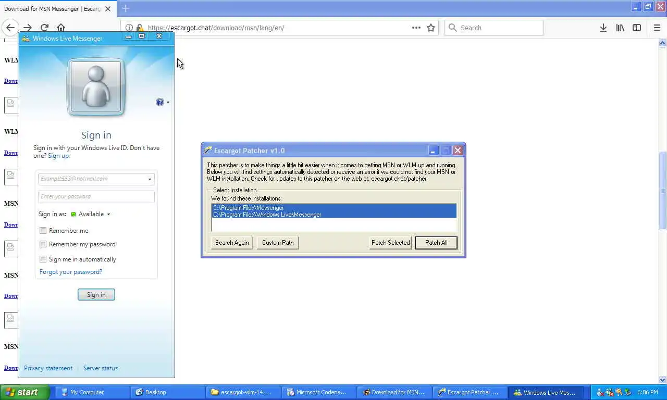Viewport: 667px width, 400px height.
Task: Click Patch Selected button
Action: click(390, 243)
